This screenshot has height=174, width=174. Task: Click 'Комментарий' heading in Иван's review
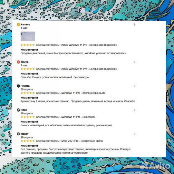[29, 122]
